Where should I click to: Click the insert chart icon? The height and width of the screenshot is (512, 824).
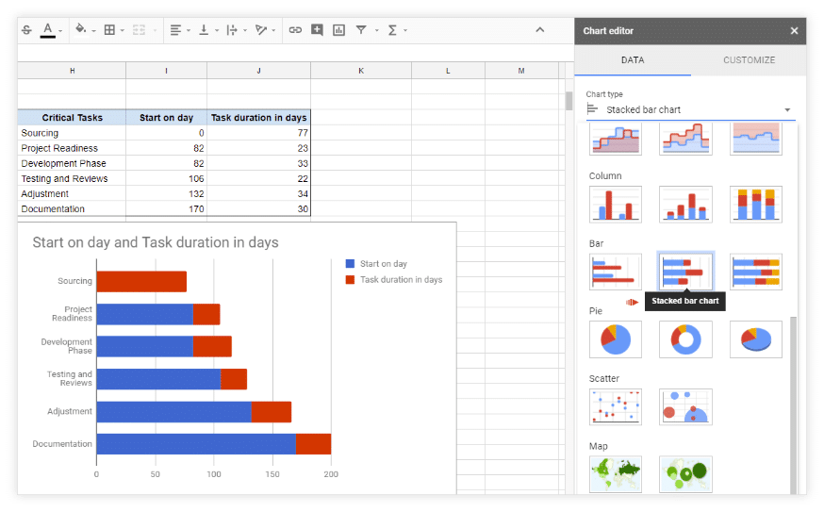338,30
